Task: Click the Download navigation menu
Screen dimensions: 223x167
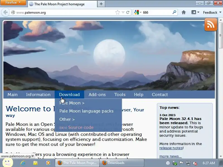Action: tap(69, 95)
